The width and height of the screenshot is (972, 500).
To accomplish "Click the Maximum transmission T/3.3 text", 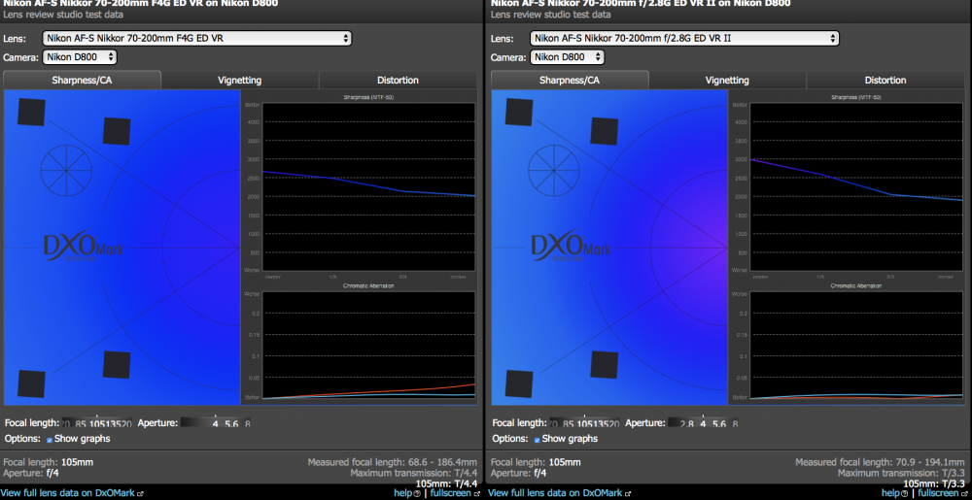I will 901,473.
